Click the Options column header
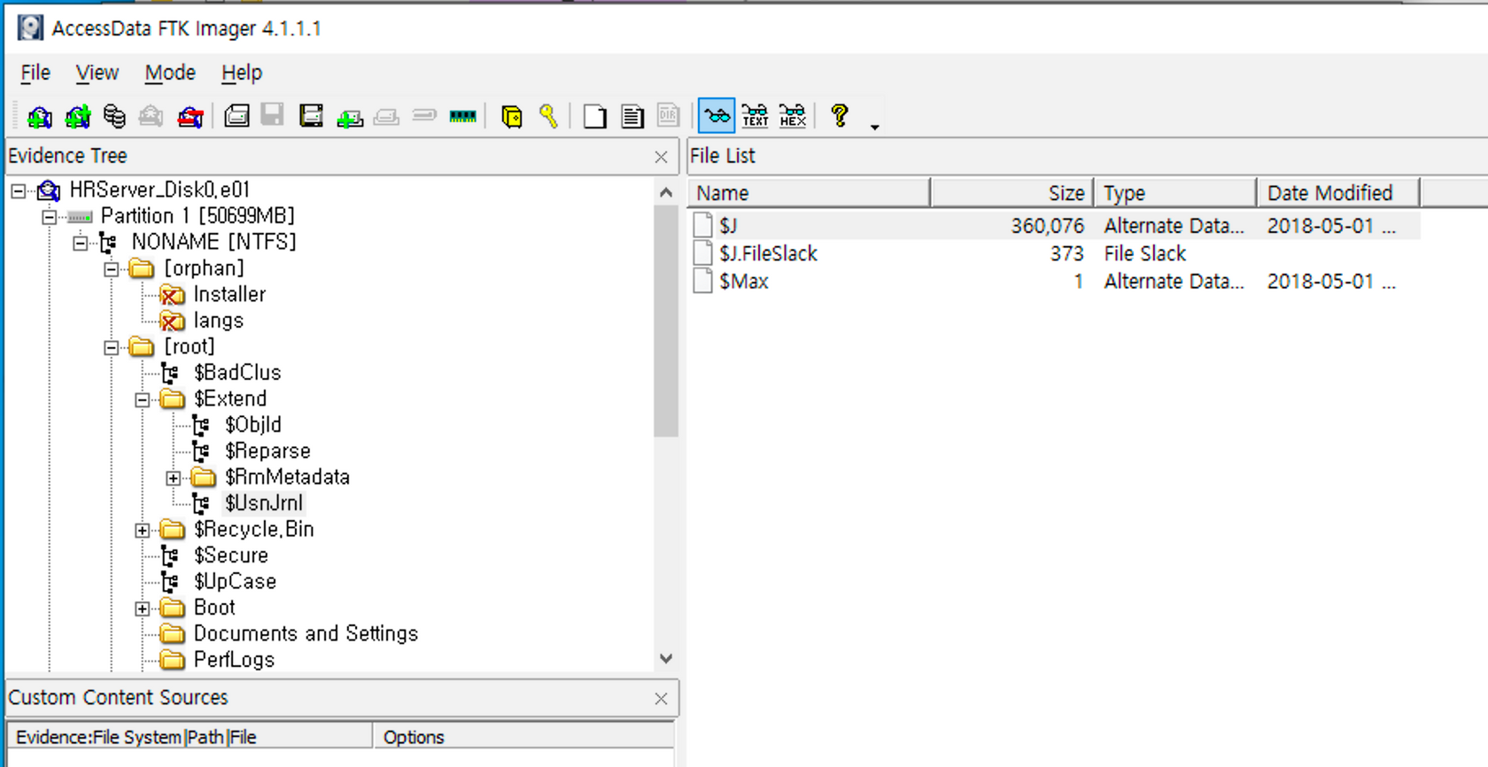Screen dimensions: 1488x767 (x=523, y=737)
